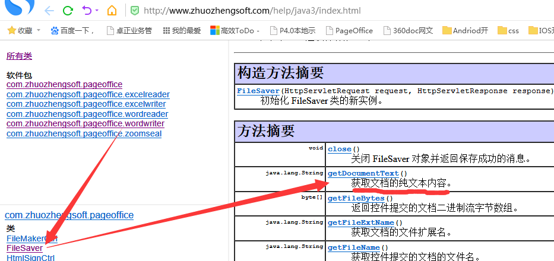Open the getFileExtName() method link
The image size is (554, 261).
coord(361,222)
